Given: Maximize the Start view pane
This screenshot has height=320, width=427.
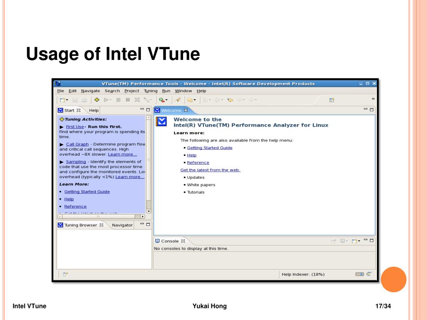Looking at the screenshot, I should [148, 110].
